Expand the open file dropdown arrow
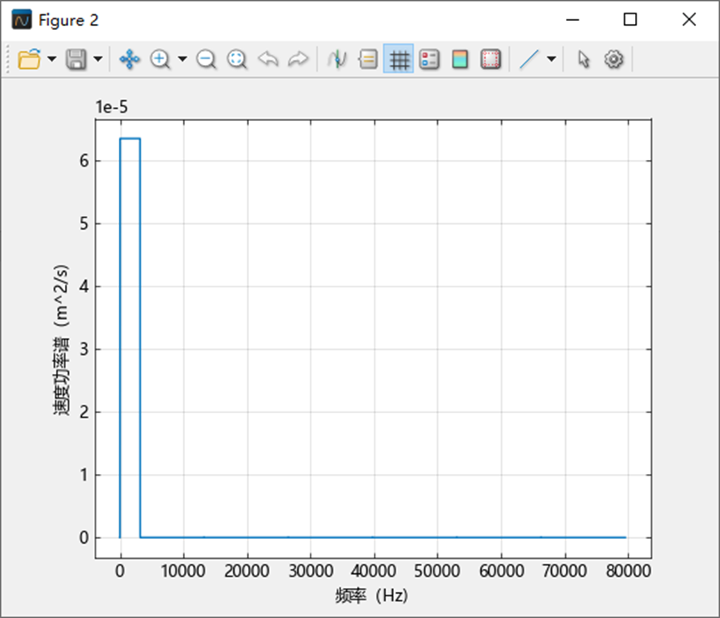Screen dimensions: 720x618 point(52,59)
